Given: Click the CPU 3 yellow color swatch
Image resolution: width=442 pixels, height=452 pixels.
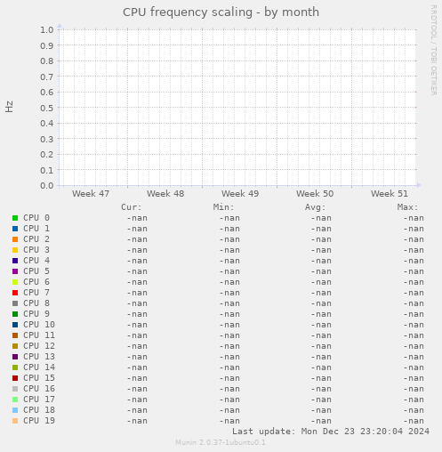Looking at the screenshot, I should pos(15,250).
